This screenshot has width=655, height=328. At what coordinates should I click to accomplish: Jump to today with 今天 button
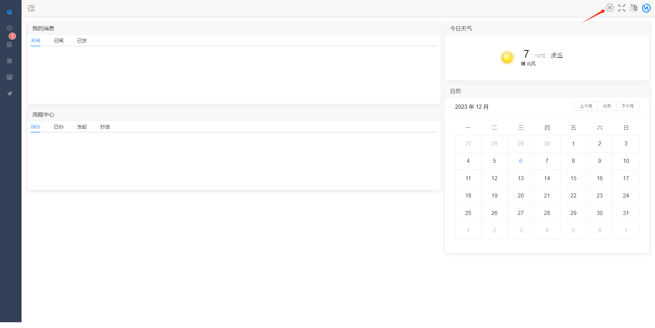click(607, 106)
